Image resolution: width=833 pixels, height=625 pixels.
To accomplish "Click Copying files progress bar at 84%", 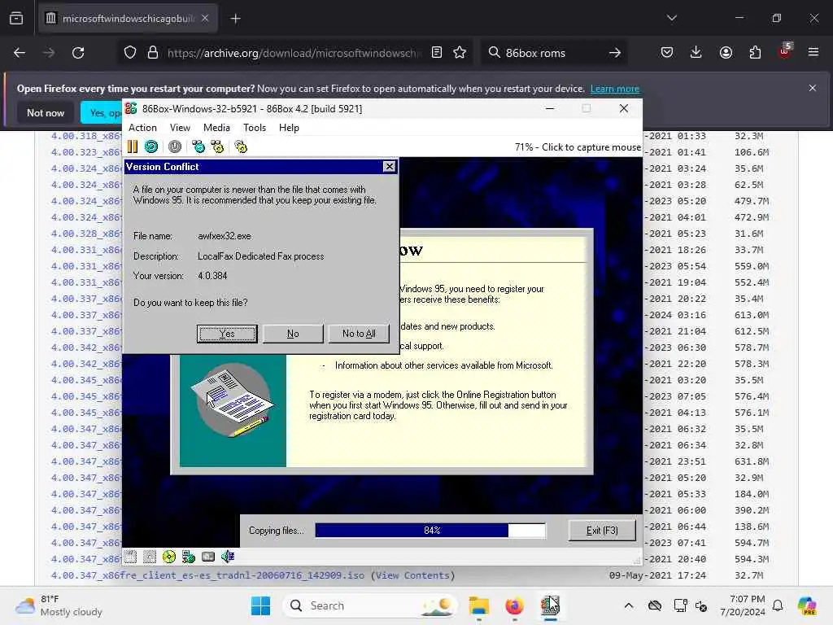I will [430, 531].
